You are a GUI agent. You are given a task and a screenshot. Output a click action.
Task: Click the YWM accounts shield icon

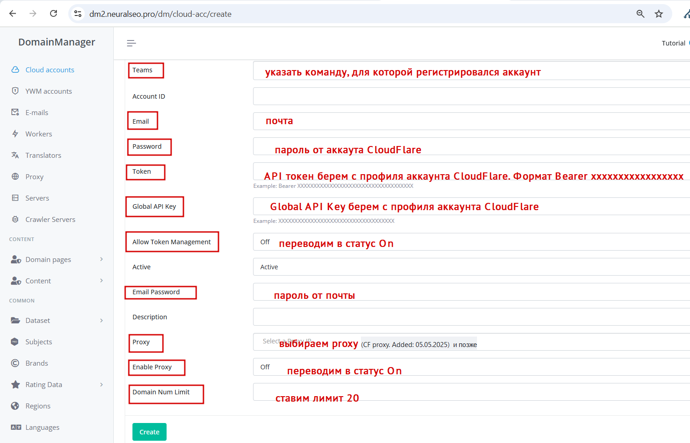[15, 91]
